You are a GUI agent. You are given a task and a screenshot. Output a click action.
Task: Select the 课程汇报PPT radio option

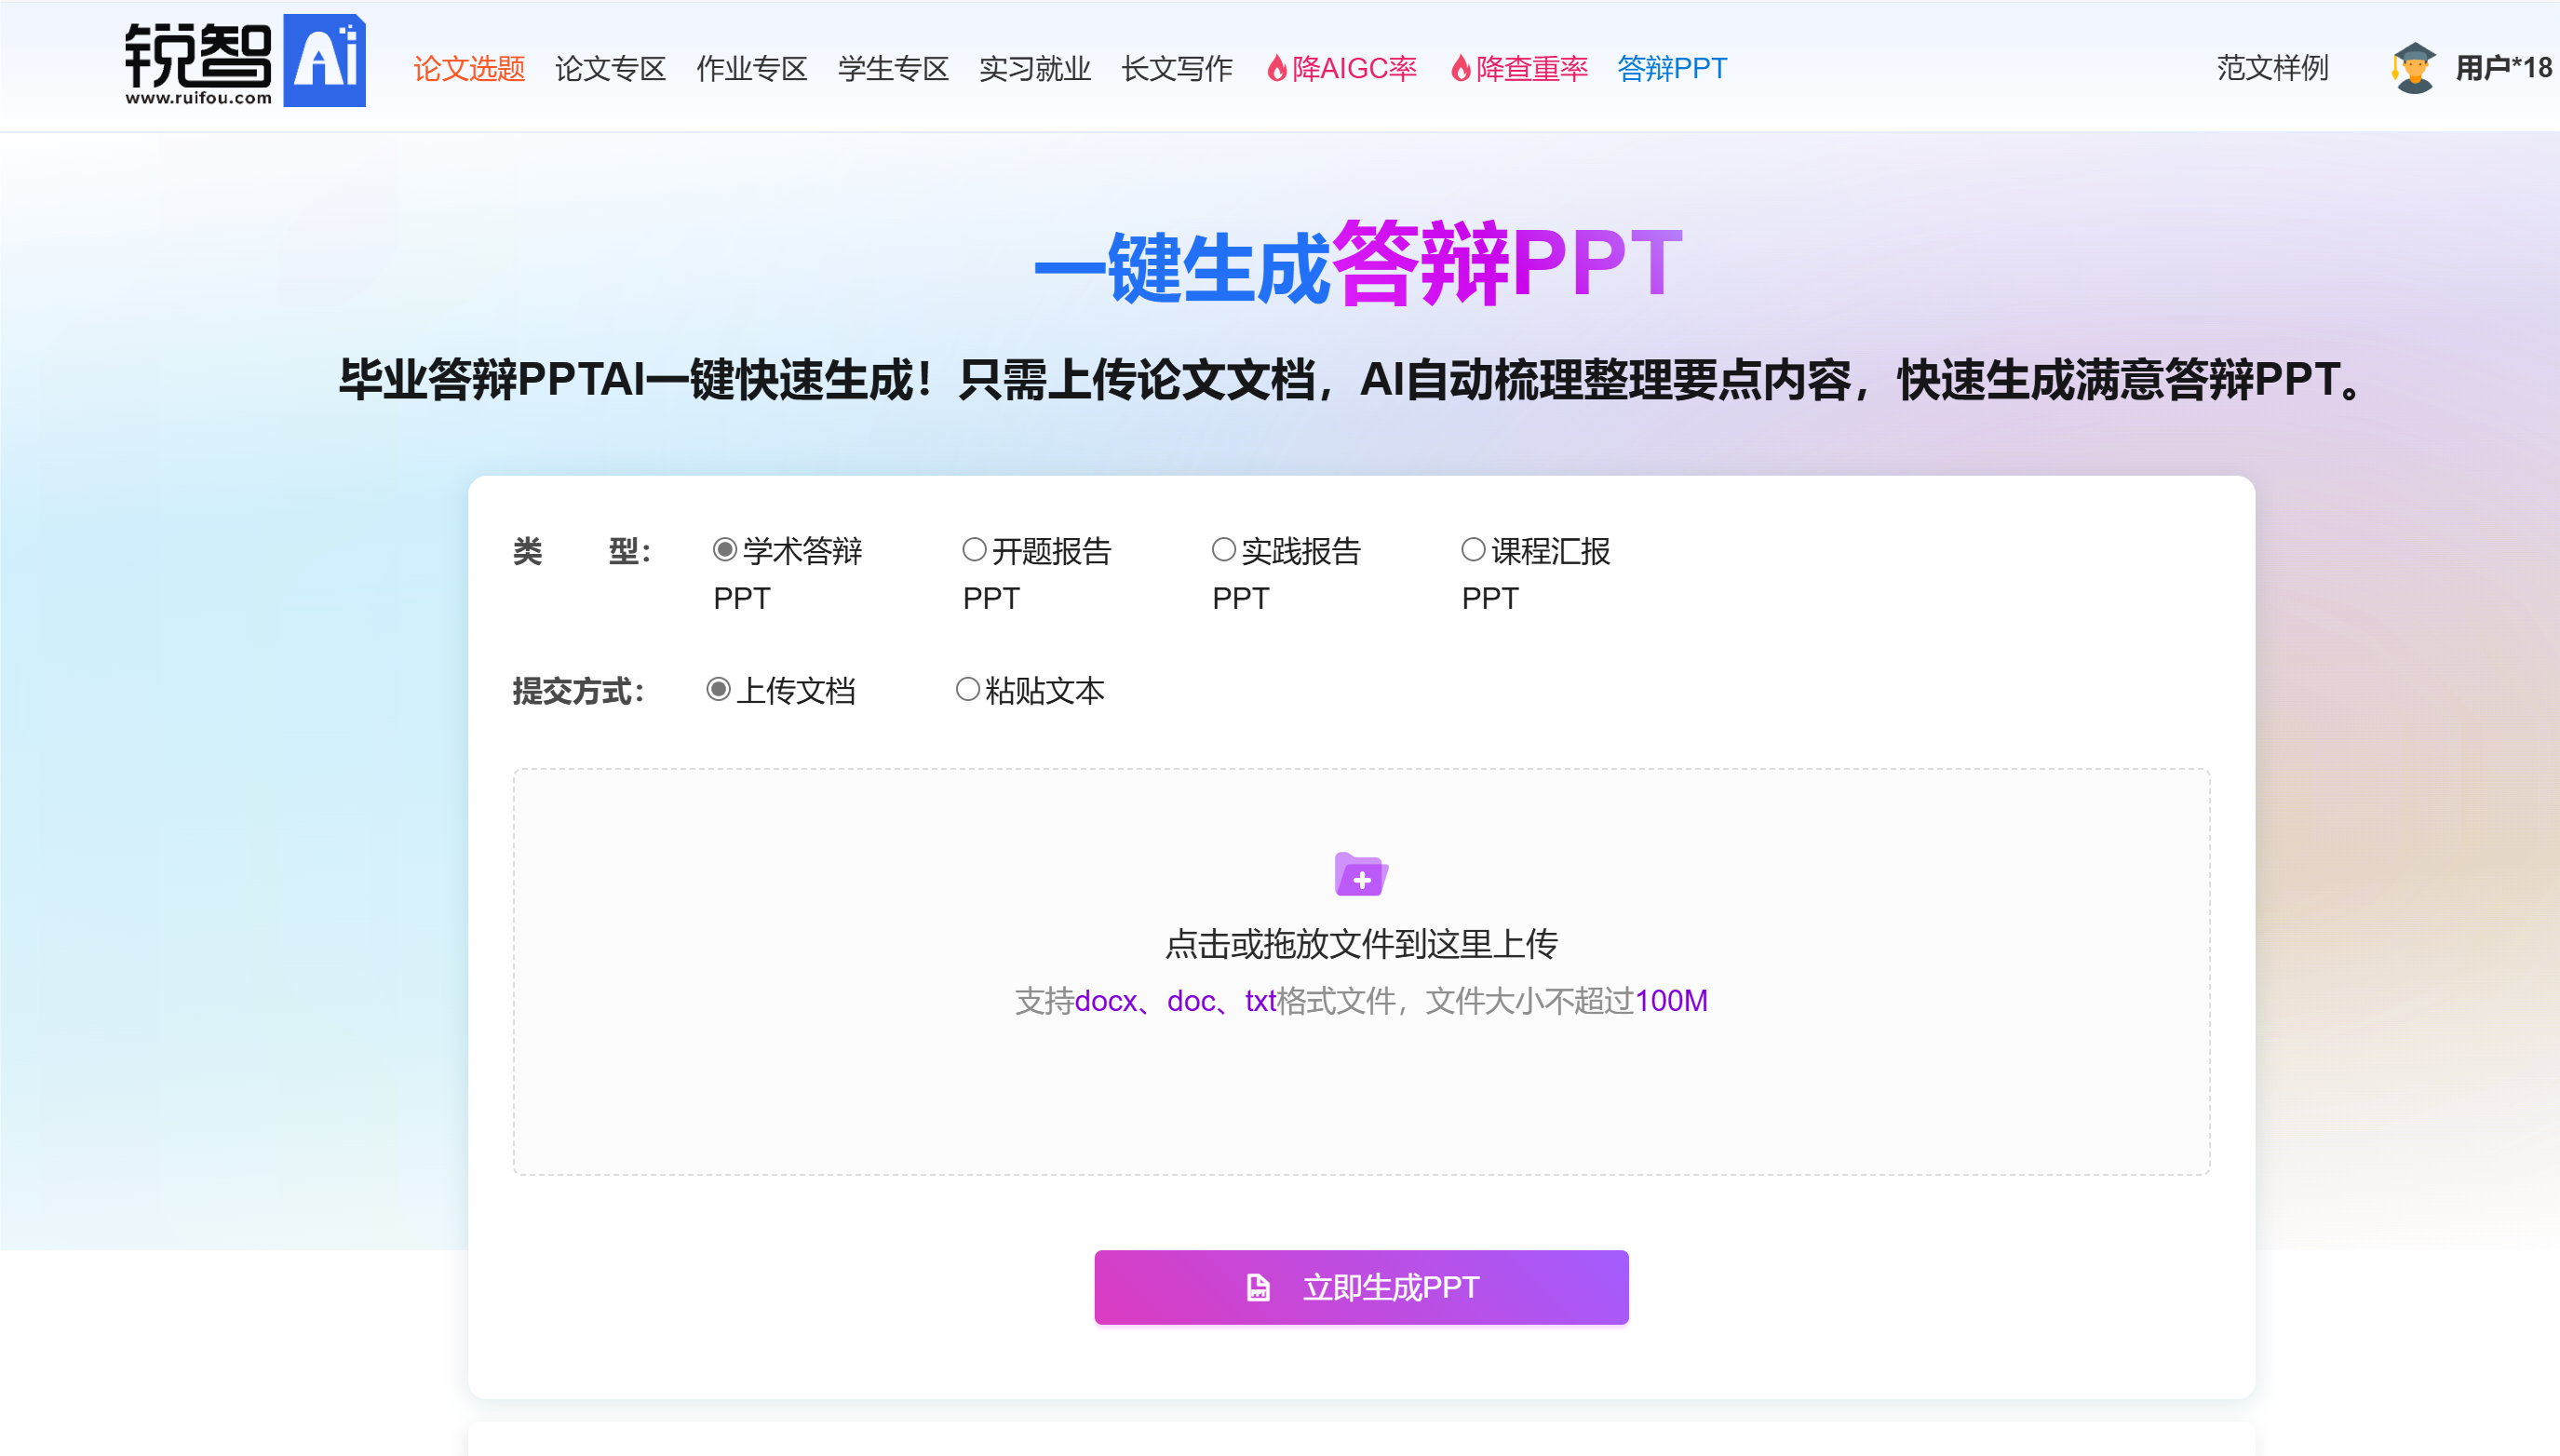(x=1473, y=550)
